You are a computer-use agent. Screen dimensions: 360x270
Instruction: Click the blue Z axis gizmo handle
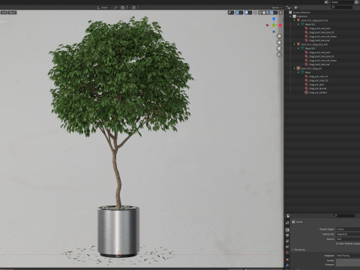(x=274, y=19)
